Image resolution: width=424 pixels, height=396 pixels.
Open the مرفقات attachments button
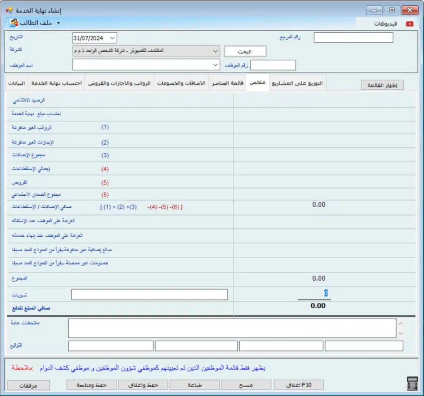tap(29, 385)
